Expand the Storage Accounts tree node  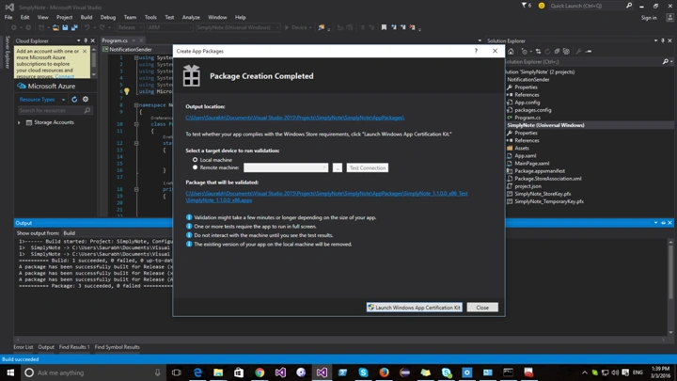click(19, 122)
